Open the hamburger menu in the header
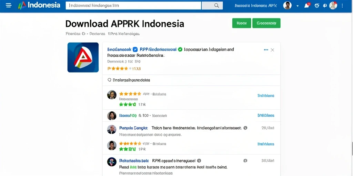This screenshot has width=353, height=176. pos(9,5)
